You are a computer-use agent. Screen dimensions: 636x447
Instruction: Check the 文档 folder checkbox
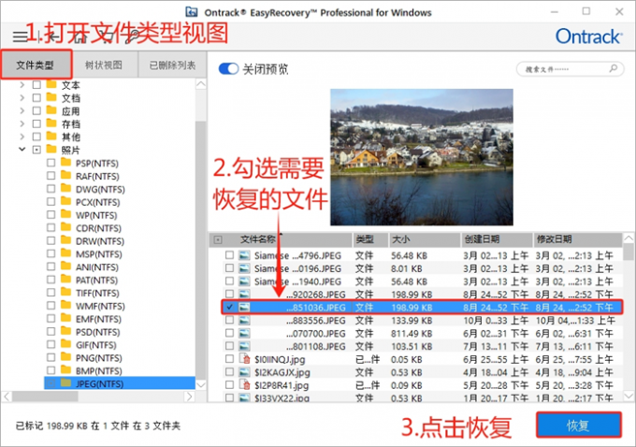(x=36, y=98)
